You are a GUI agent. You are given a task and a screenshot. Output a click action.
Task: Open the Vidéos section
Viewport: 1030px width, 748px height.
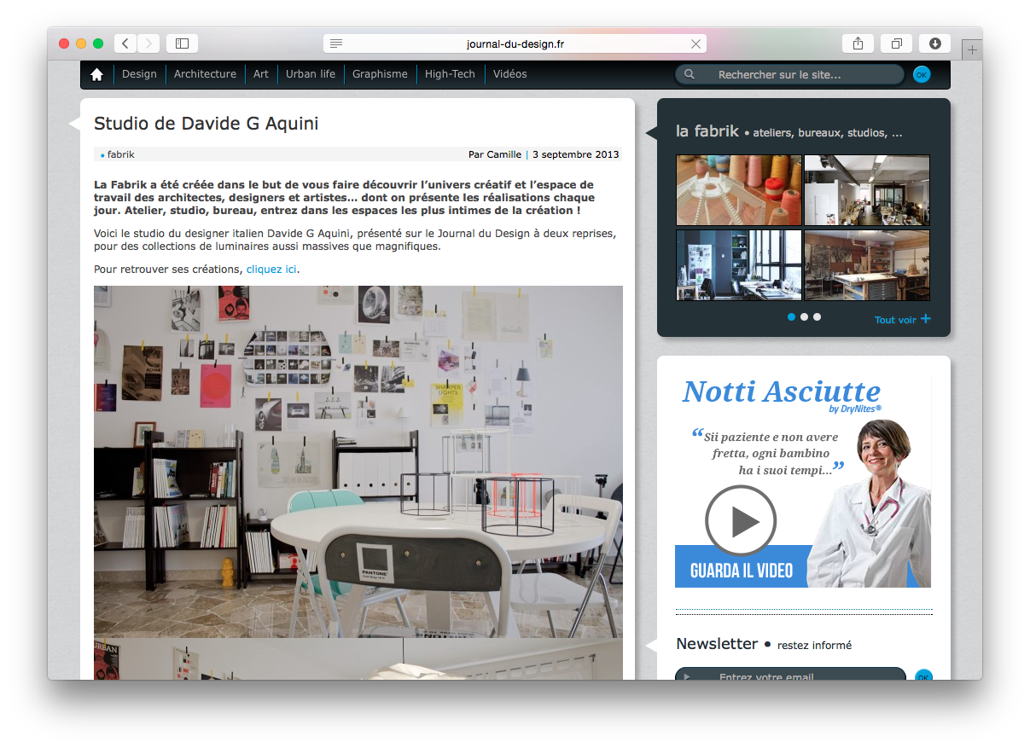click(510, 74)
